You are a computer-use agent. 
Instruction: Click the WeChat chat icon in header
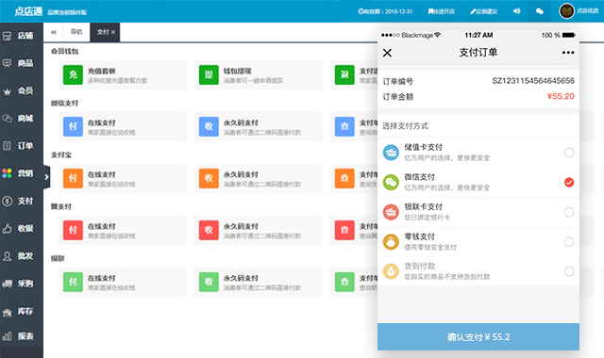(x=539, y=11)
